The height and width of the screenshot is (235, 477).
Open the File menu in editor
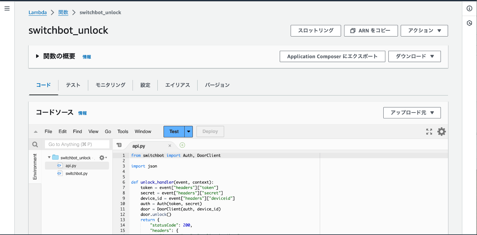(x=48, y=132)
